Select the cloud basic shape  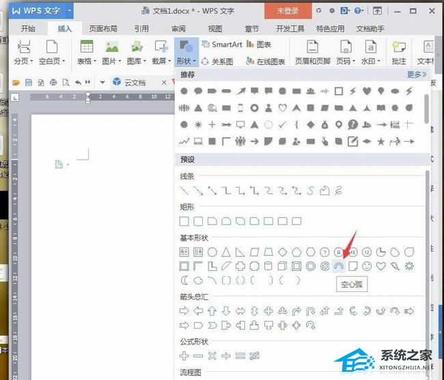click(198, 280)
